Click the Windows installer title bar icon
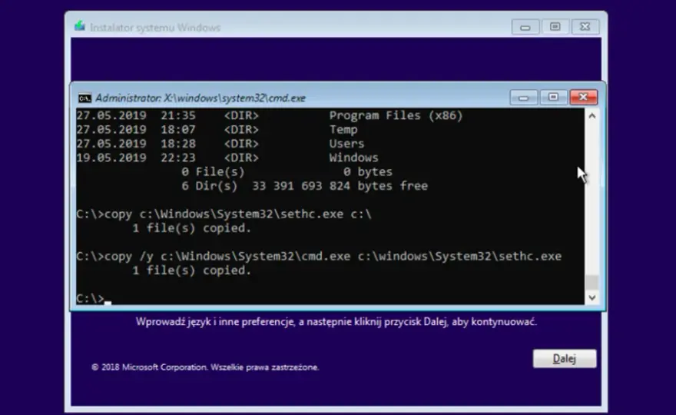This screenshot has height=415, width=676. 80,26
